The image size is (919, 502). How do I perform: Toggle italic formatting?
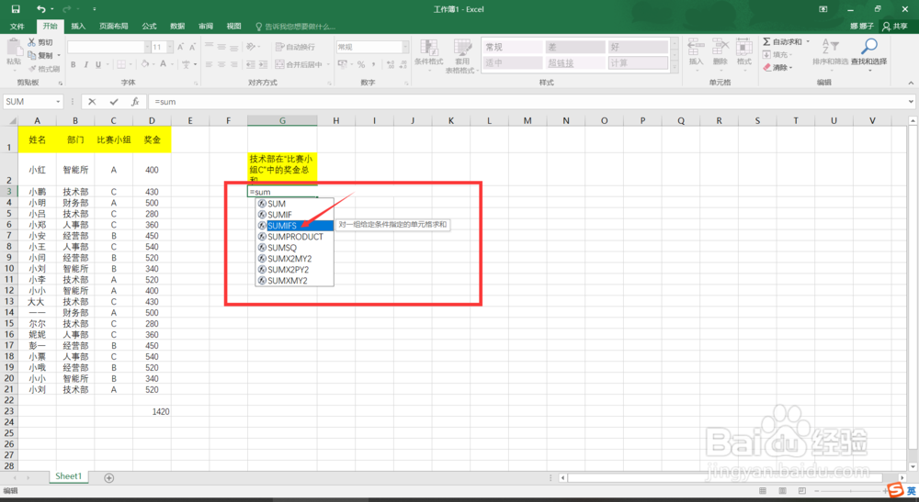(85, 64)
